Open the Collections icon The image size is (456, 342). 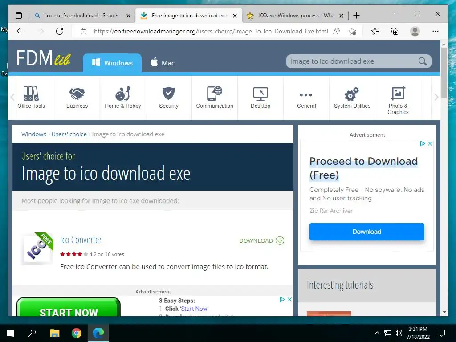pos(395,31)
